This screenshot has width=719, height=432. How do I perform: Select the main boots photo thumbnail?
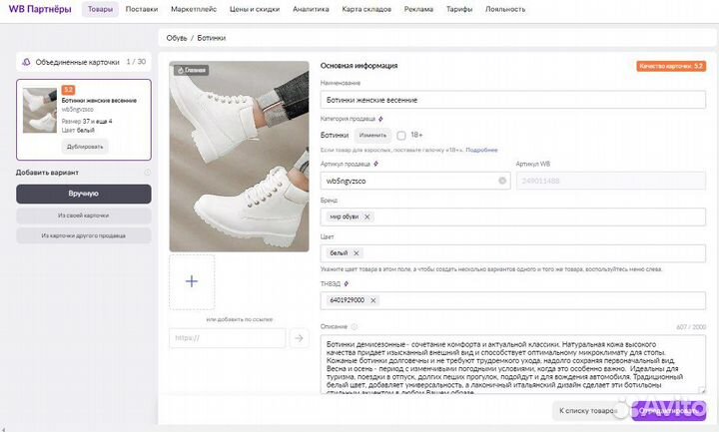239,157
